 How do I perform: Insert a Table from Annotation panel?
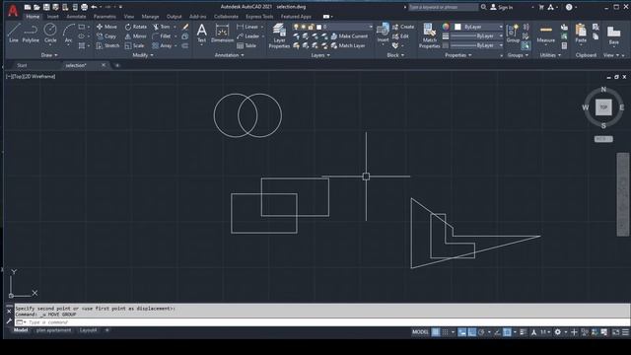pyautogui.click(x=246, y=46)
